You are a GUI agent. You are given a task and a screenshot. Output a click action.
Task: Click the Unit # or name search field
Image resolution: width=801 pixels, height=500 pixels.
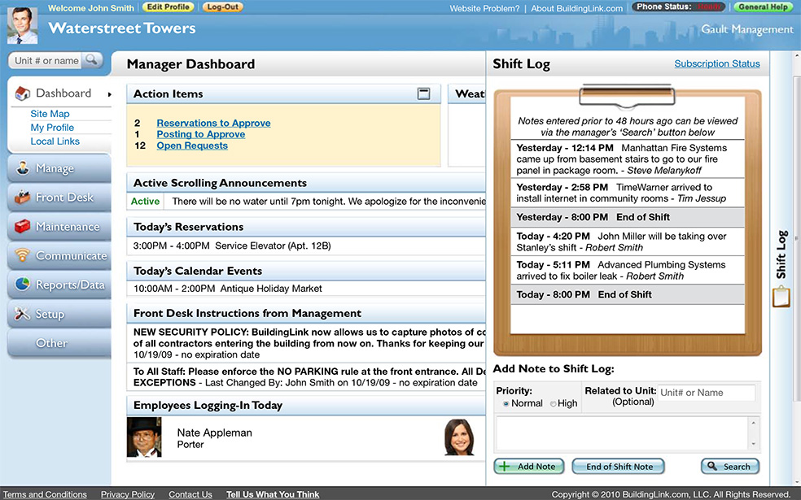tap(47, 61)
